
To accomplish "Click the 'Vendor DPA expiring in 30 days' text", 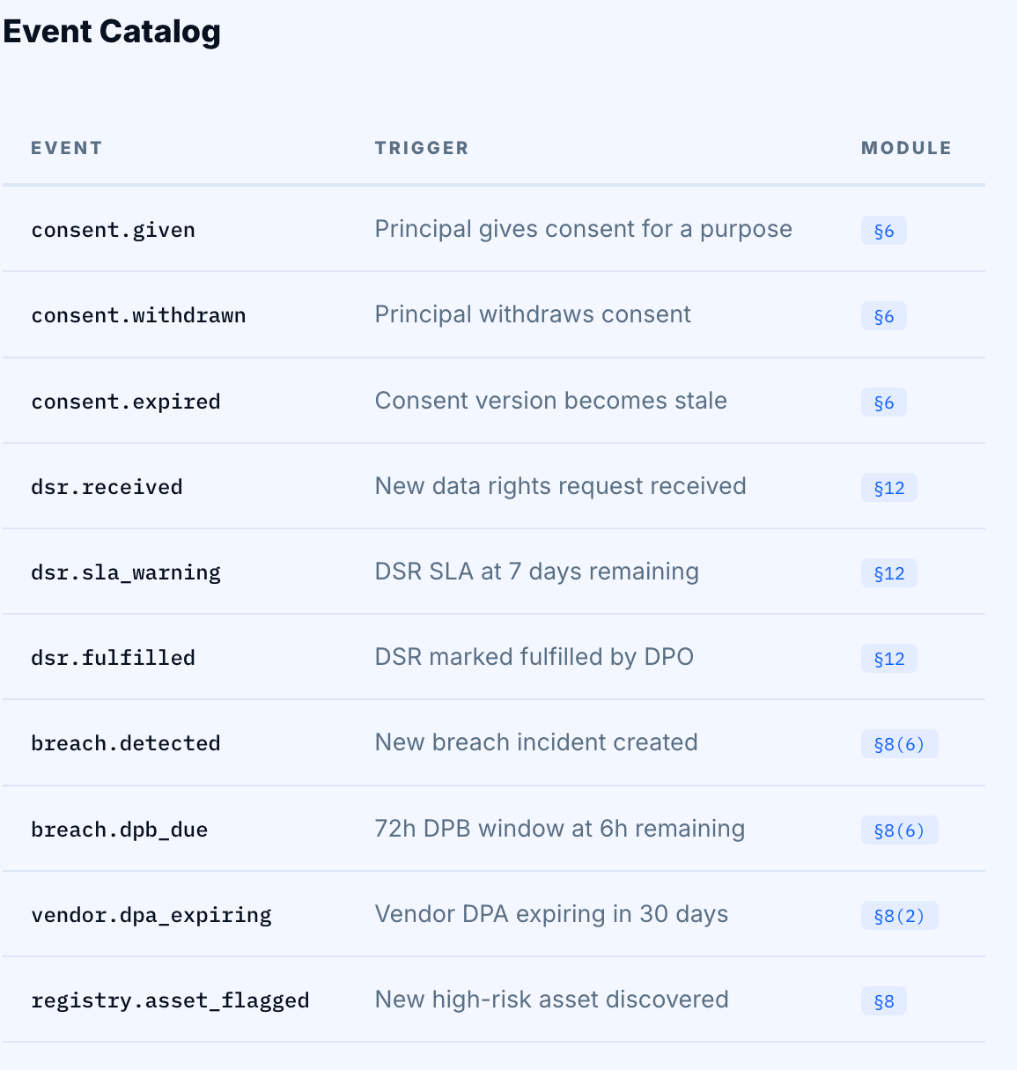I will [551, 914].
